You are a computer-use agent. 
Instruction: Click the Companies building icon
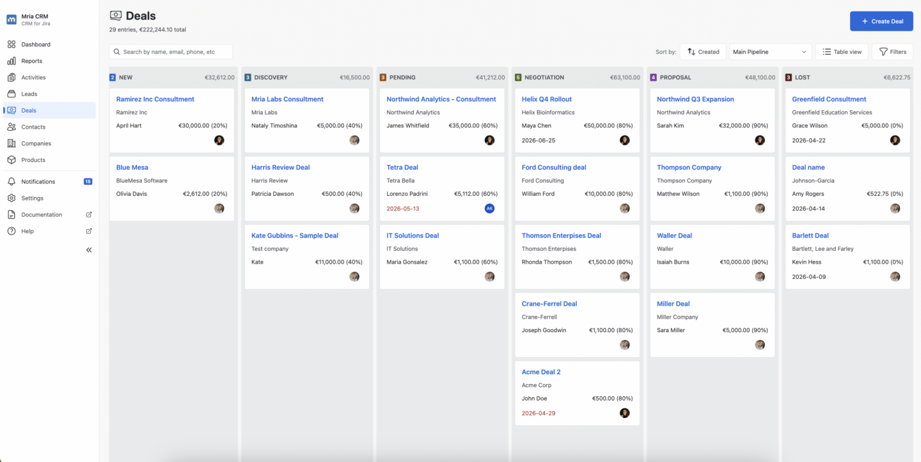(12, 143)
